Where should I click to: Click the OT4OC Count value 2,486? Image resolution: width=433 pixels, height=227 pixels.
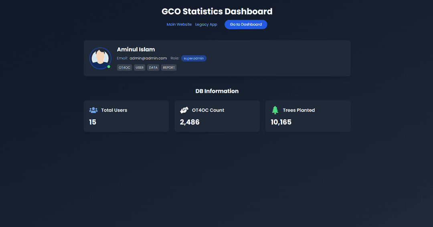click(190, 122)
